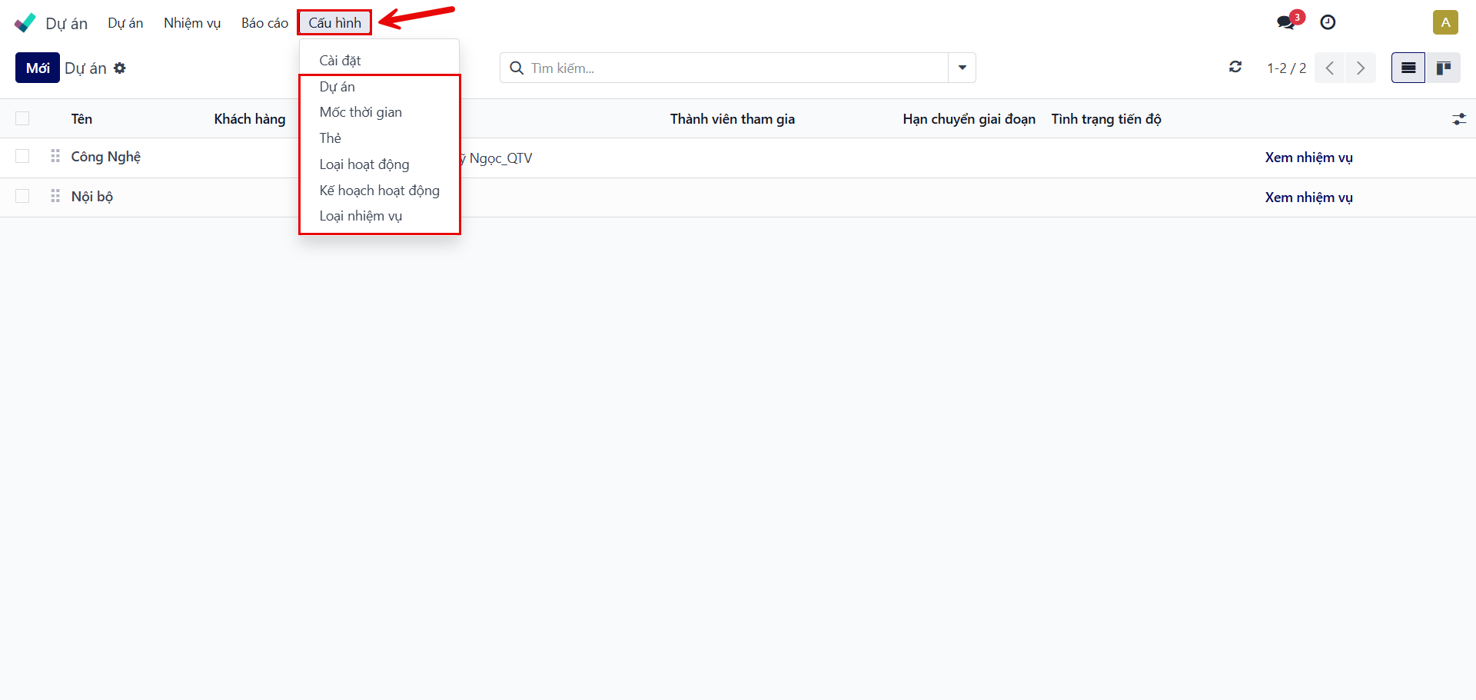Switch to list view icon
The height and width of the screenshot is (700, 1476).
coord(1408,68)
